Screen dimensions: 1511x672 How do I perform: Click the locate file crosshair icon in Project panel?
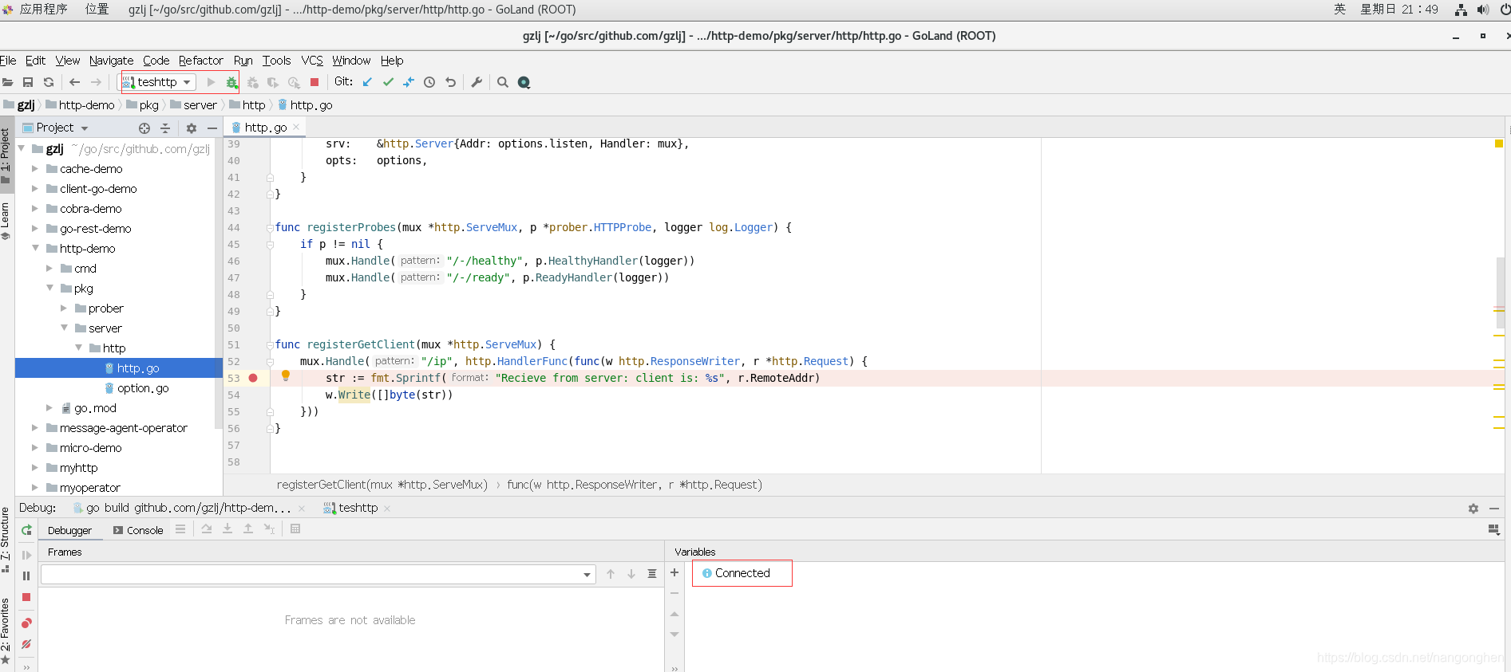[x=144, y=128]
